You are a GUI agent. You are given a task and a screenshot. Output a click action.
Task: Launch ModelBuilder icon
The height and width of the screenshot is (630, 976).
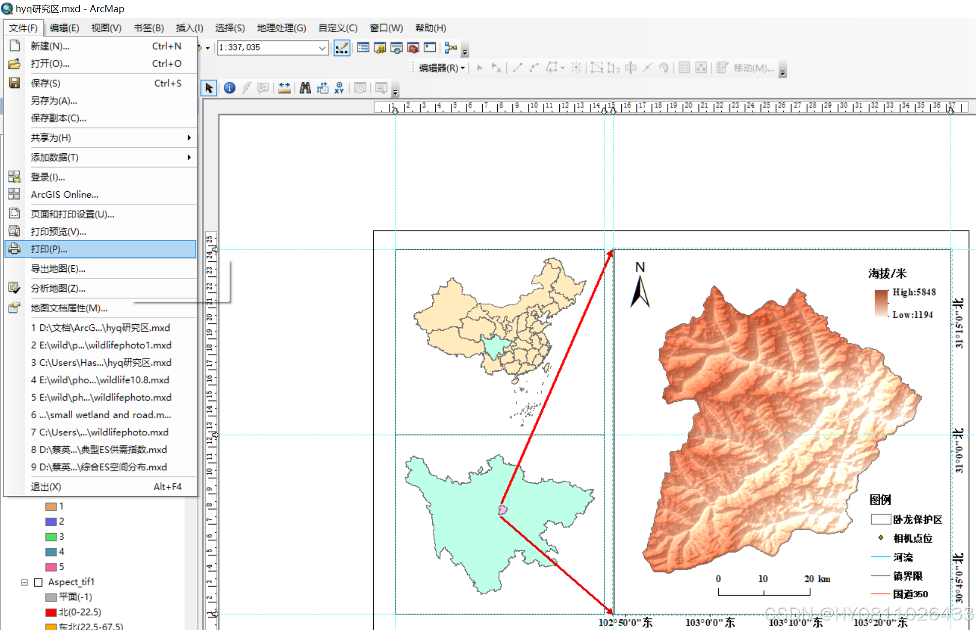pos(450,48)
